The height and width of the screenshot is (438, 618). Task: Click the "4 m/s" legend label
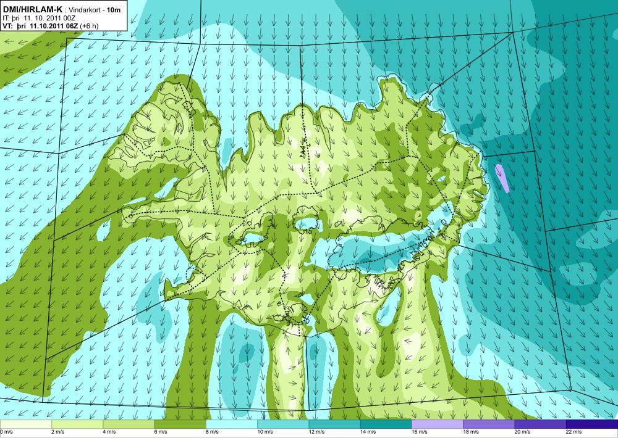[x=109, y=432]
